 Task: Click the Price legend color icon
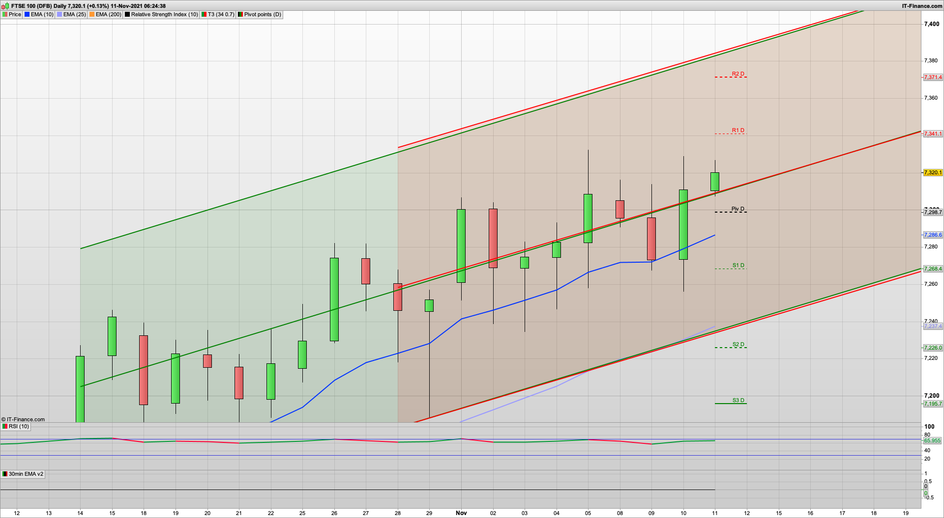click(5, 15)
